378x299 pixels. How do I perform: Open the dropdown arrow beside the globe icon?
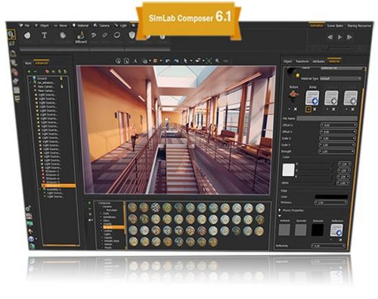click(x=36, y=238)
